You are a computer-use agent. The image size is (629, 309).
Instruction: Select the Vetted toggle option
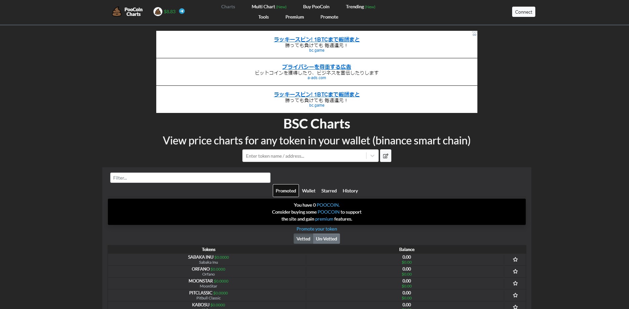point(303,239)
